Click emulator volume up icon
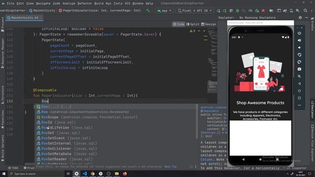The height and width of the screenshot is (177, 315). [299, 40]
